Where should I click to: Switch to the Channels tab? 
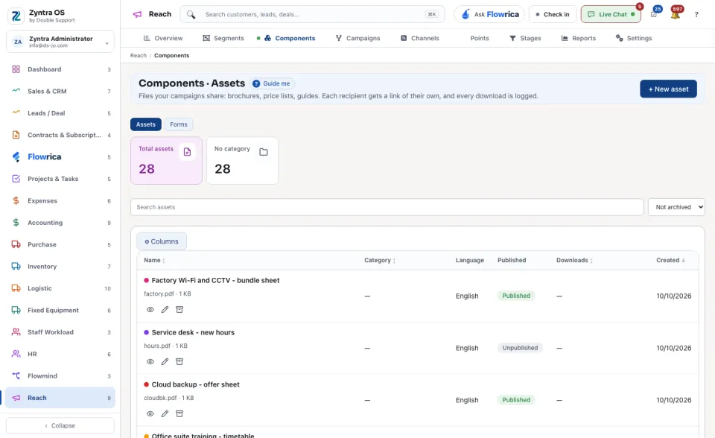[x=420, y=38]
